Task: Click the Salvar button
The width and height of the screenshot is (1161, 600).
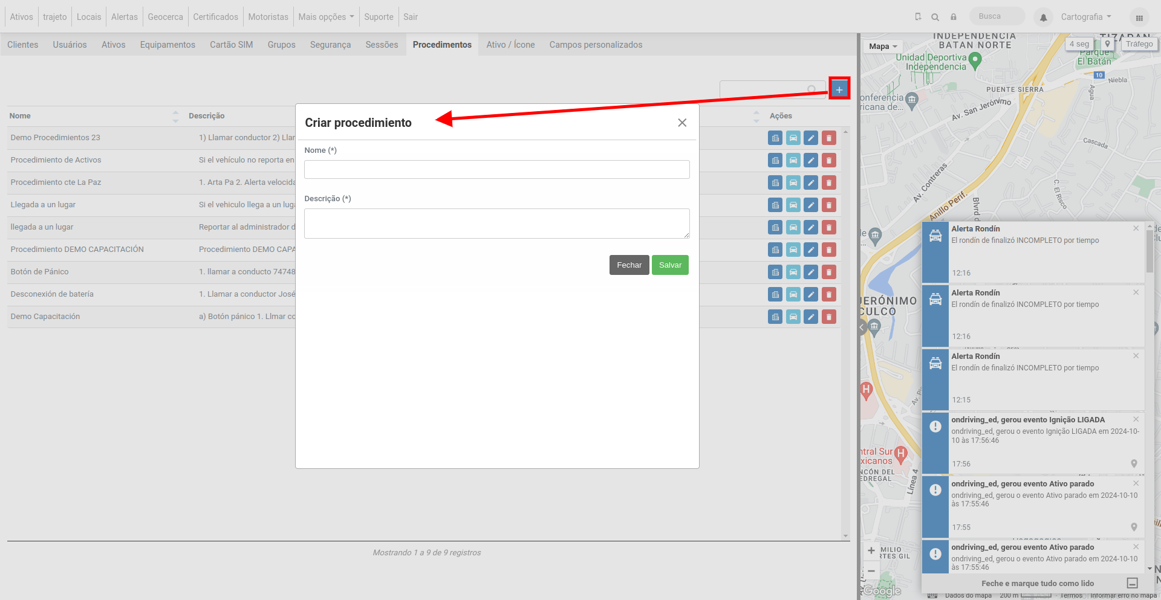Action: pos(670,265)
